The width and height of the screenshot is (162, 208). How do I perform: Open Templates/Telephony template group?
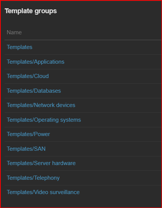(x=33, y=178)
